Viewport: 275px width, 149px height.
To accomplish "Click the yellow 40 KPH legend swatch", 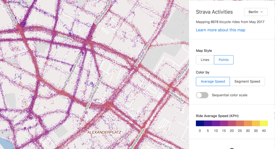I will coord(264,123).
